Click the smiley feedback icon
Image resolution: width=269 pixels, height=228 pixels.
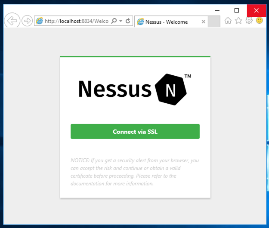click(259, 20)
